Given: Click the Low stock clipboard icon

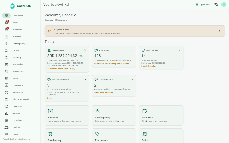Looking at the screenshot, I should click(x=96, y=50).
